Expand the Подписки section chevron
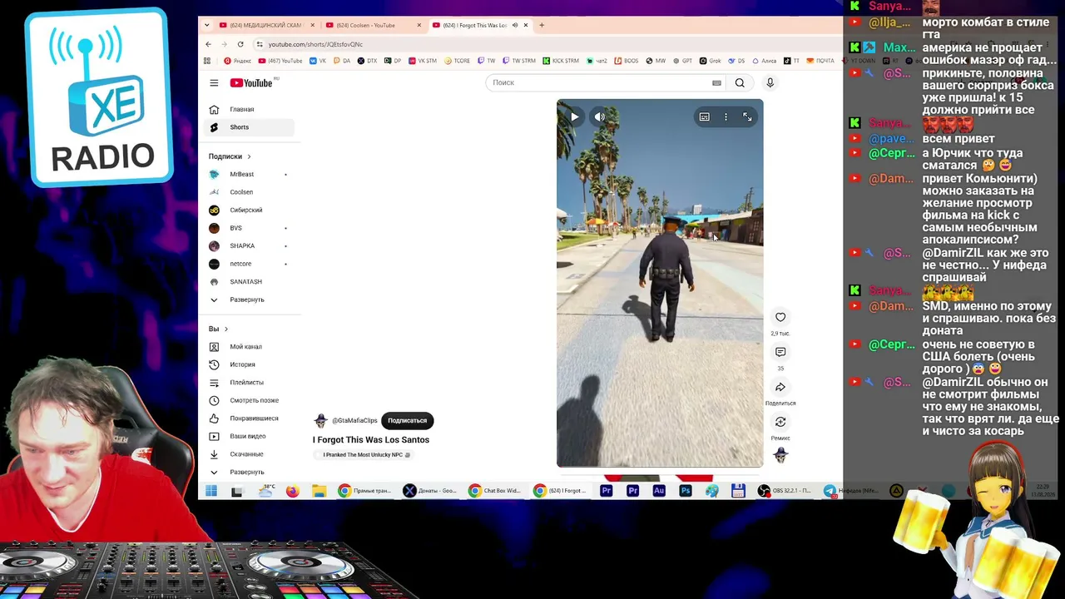Screen dimensions: 1065x599 coord(249,156)
